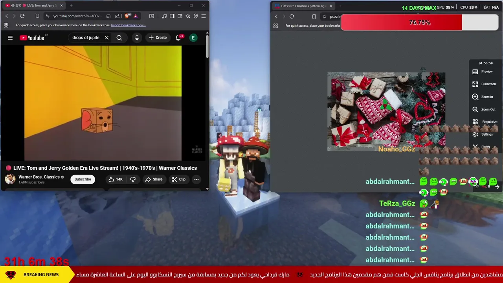Click Zoom Out in puzzle menu
503x283 pixels.
484,109
